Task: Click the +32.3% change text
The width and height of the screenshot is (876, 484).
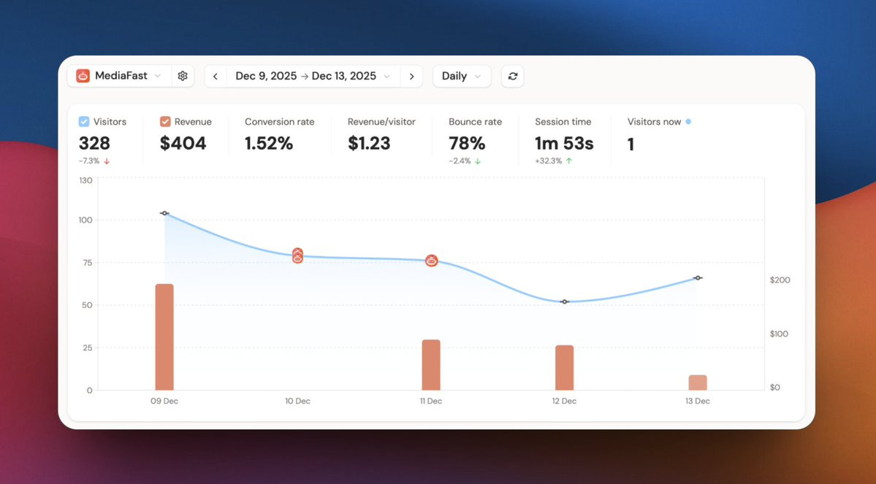Action: coord(549,161)
